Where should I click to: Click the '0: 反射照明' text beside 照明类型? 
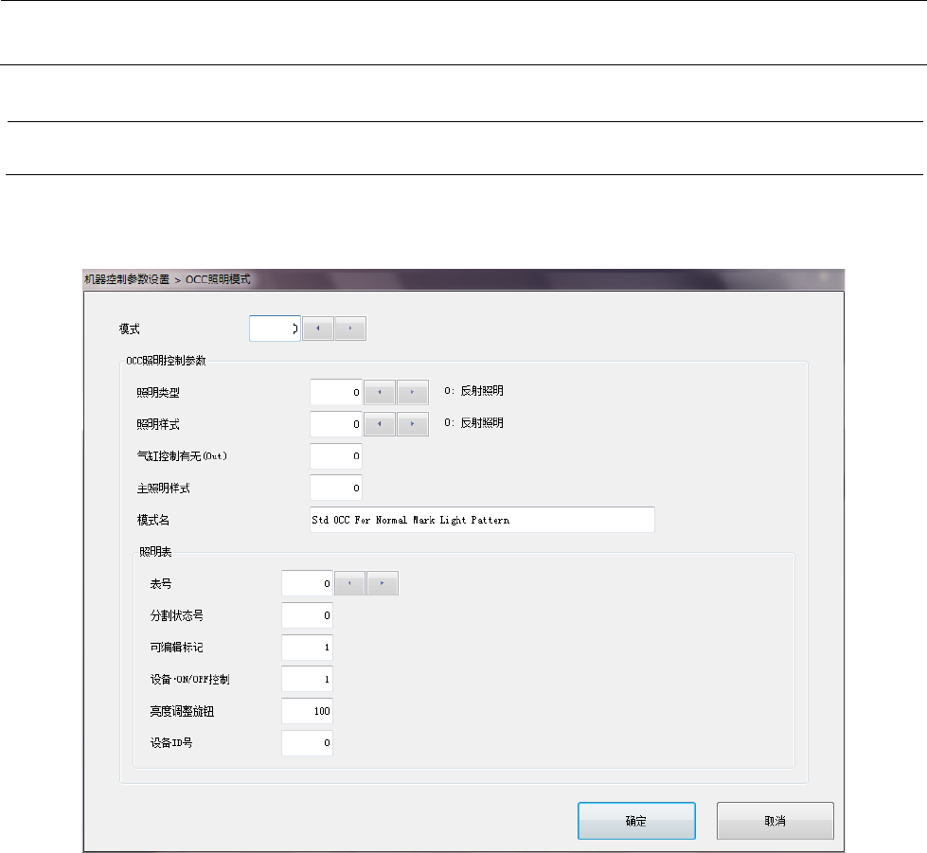click(473, 391)
